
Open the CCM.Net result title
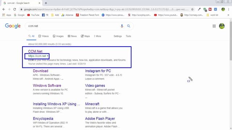[x=35, y=51]
